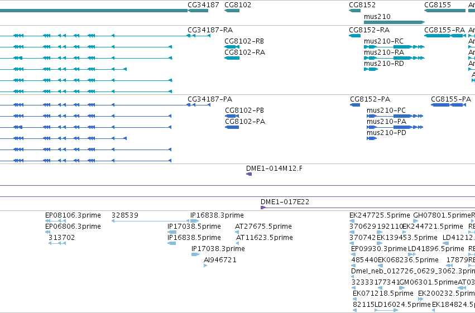Viewport: 475px width, 313px height.
Task: Open EST EP08106.3prime
Action: point(73,215)
